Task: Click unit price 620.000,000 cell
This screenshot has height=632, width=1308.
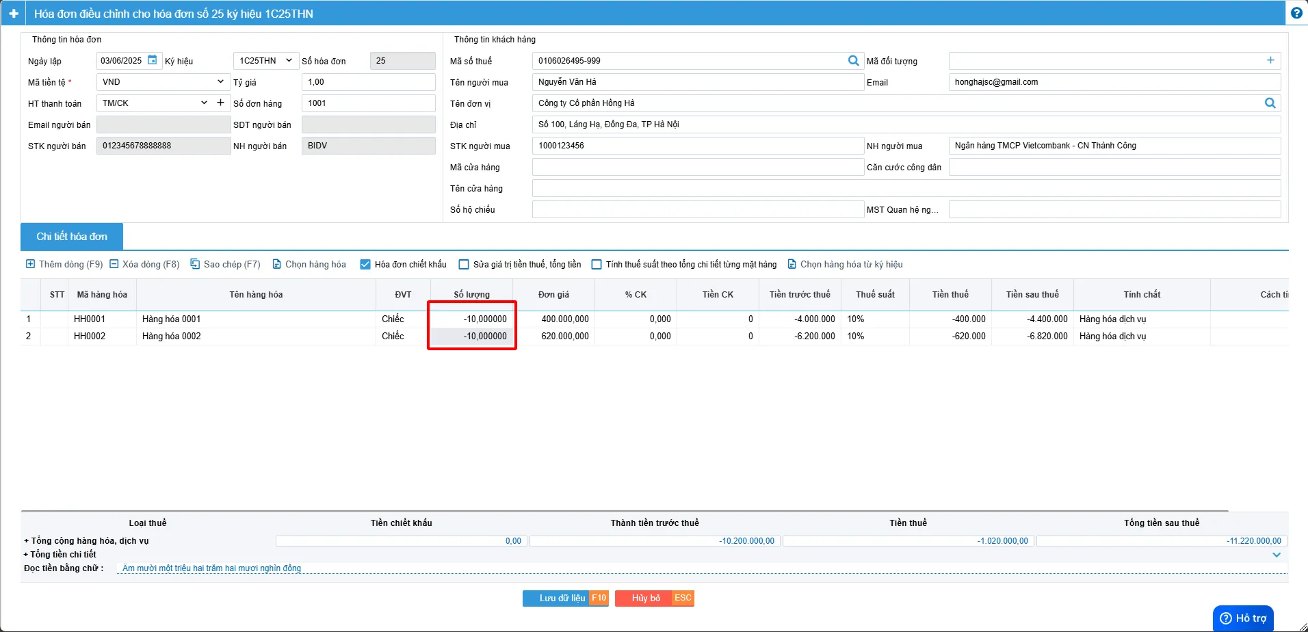Action: [x=554, y=337]
